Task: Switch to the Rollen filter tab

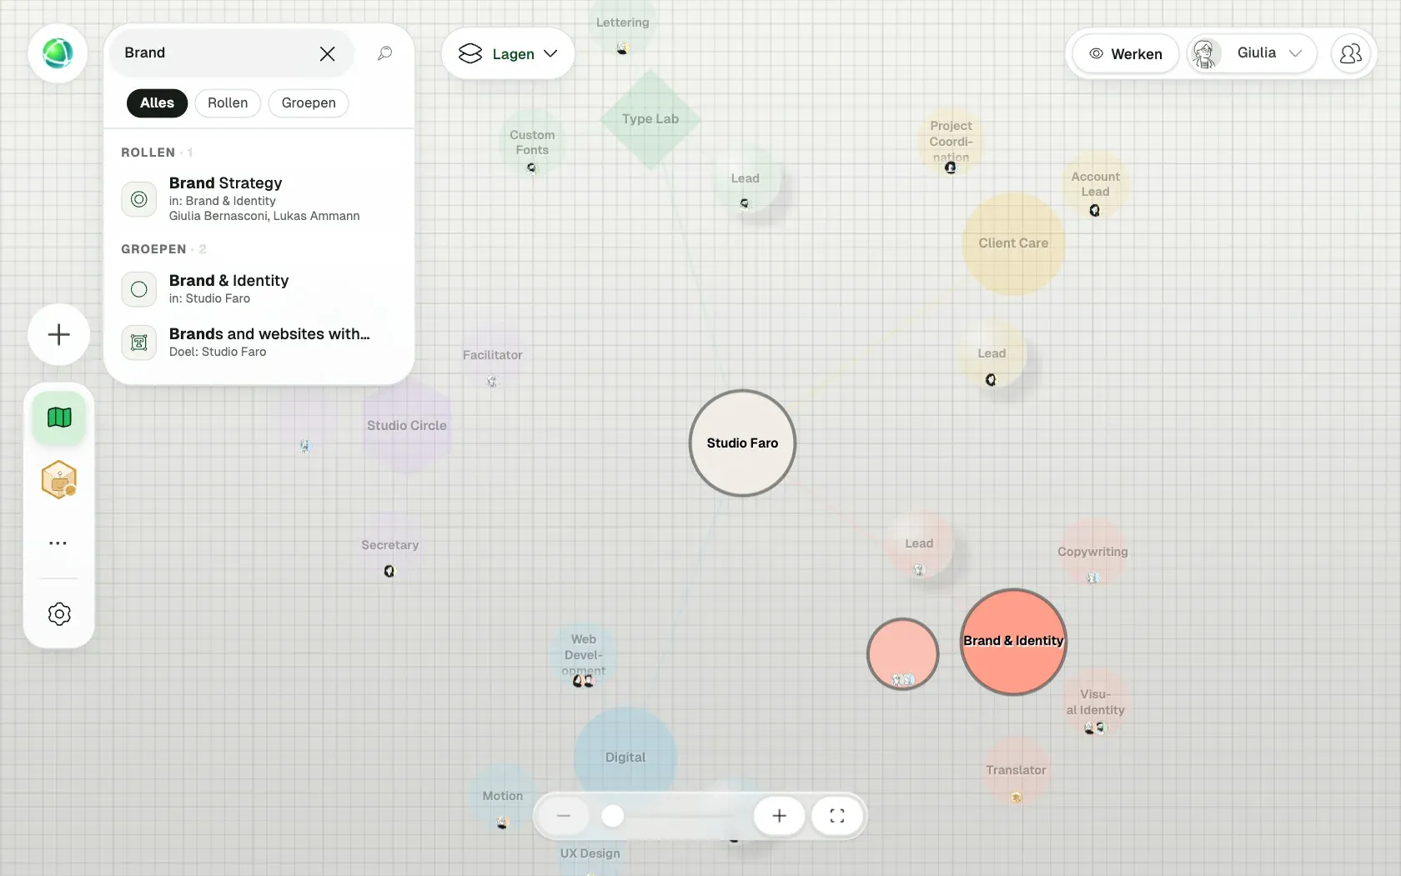Action: point(228,103)
